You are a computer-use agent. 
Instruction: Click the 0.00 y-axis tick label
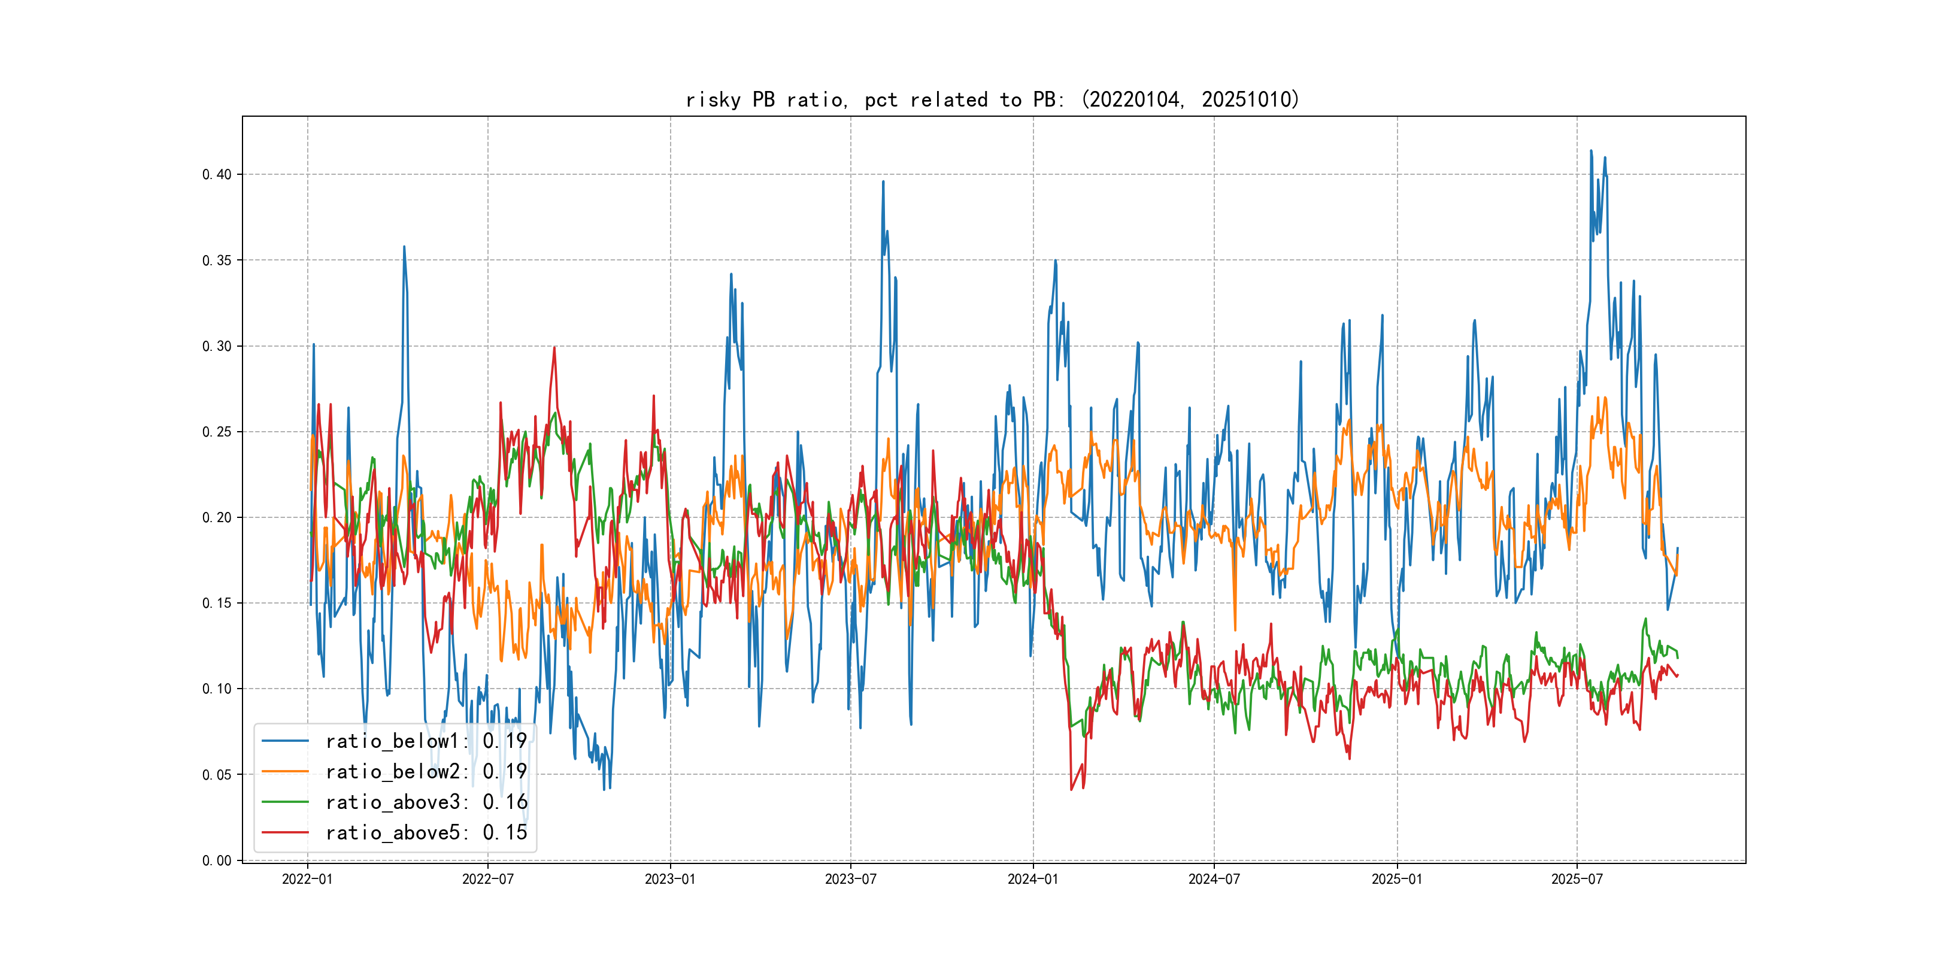click(x=217, y=860)
